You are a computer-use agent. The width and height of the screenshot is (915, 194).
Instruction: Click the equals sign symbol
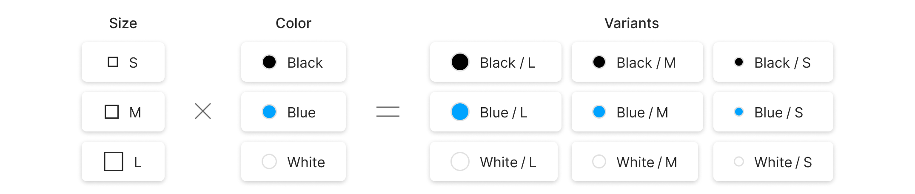[388, 112]
